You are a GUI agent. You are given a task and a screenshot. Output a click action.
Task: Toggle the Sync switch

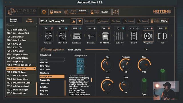144,85
